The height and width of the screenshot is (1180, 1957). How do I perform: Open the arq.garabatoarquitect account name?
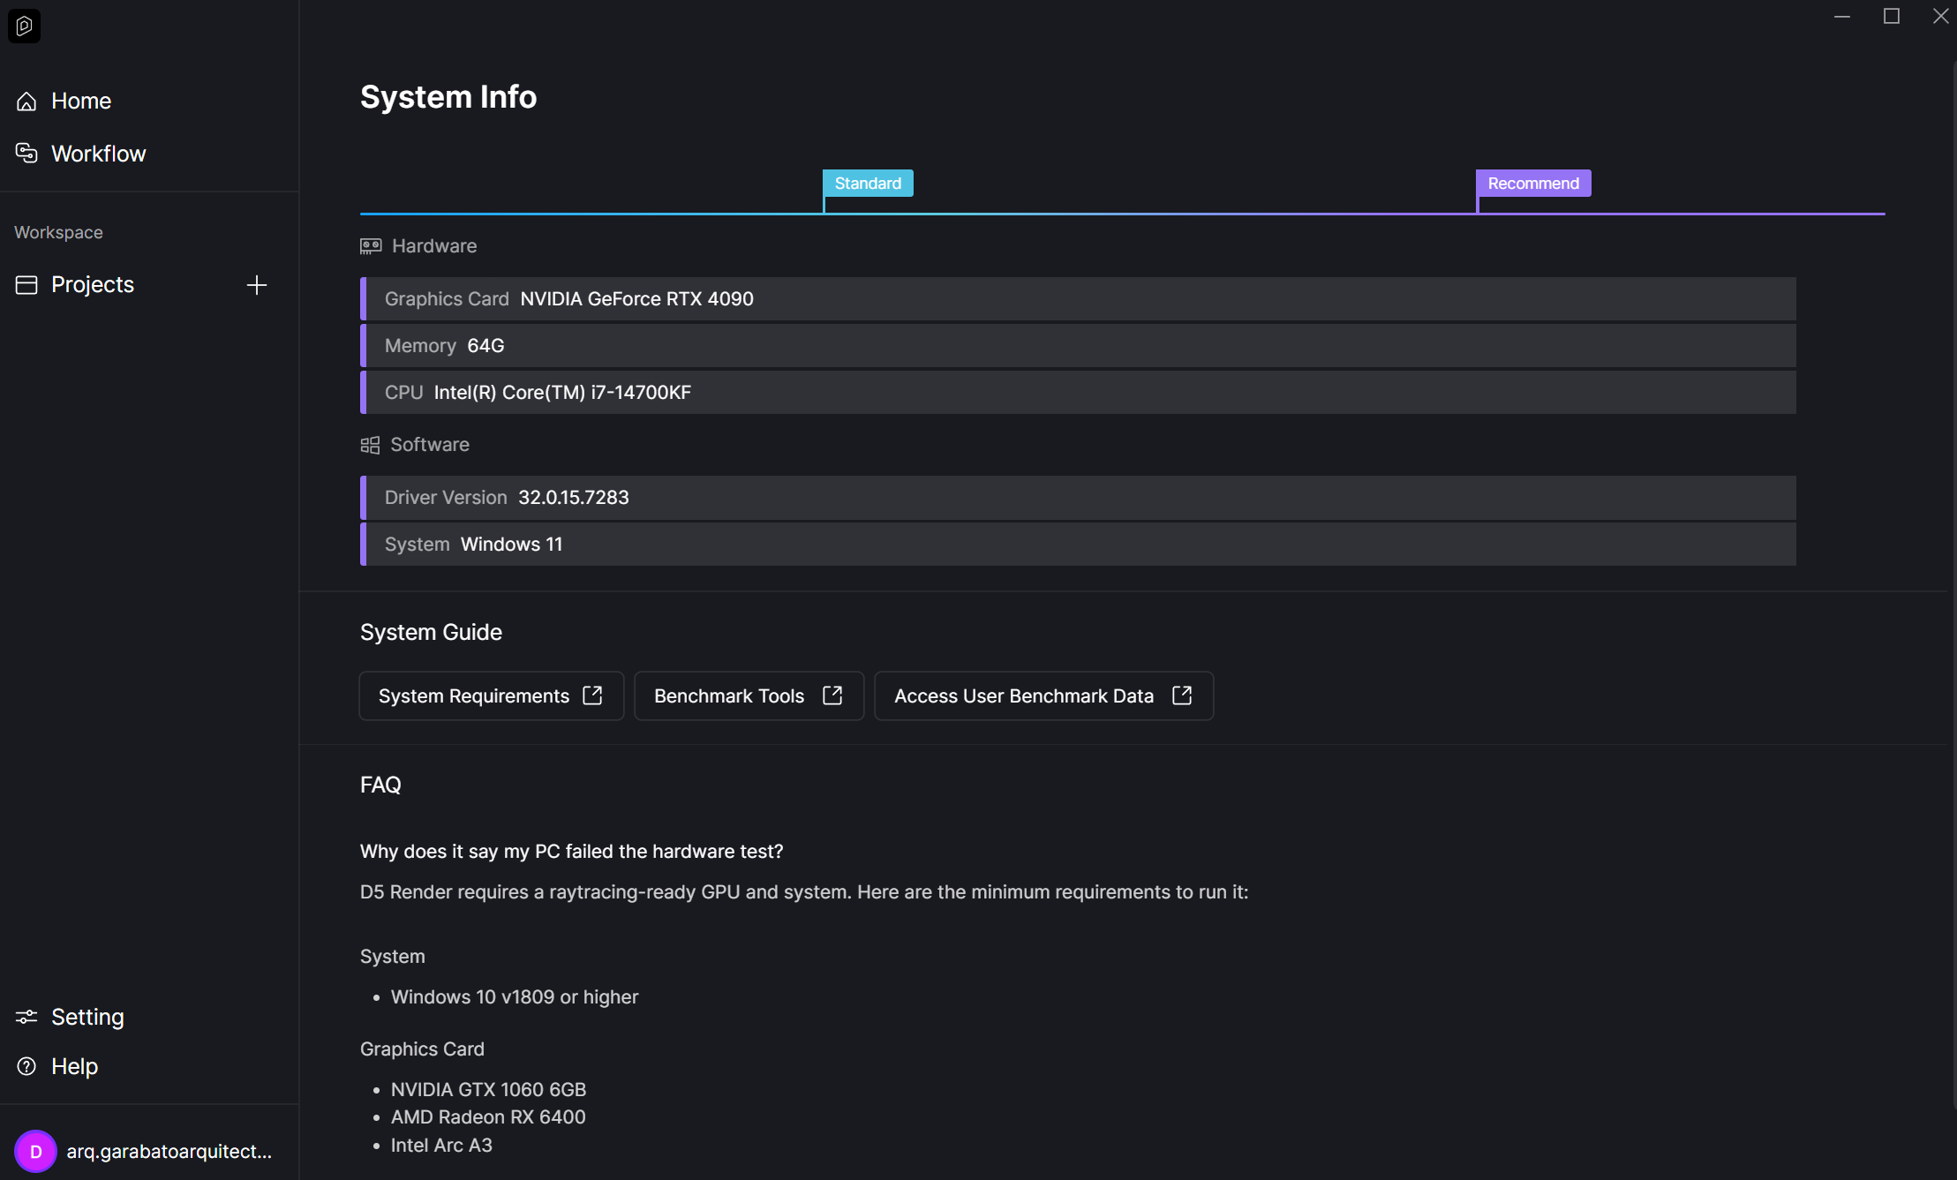coord(169,1151)
